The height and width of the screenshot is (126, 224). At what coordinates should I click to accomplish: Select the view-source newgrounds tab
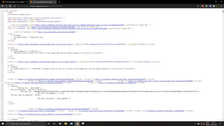43,2
